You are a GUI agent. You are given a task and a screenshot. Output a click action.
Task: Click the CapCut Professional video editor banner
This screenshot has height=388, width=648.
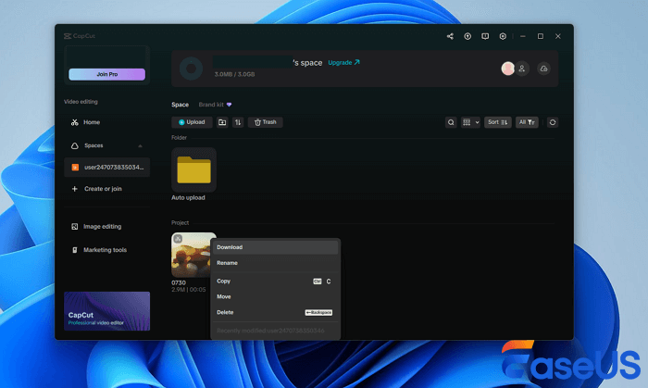click(x=107, y=311)
